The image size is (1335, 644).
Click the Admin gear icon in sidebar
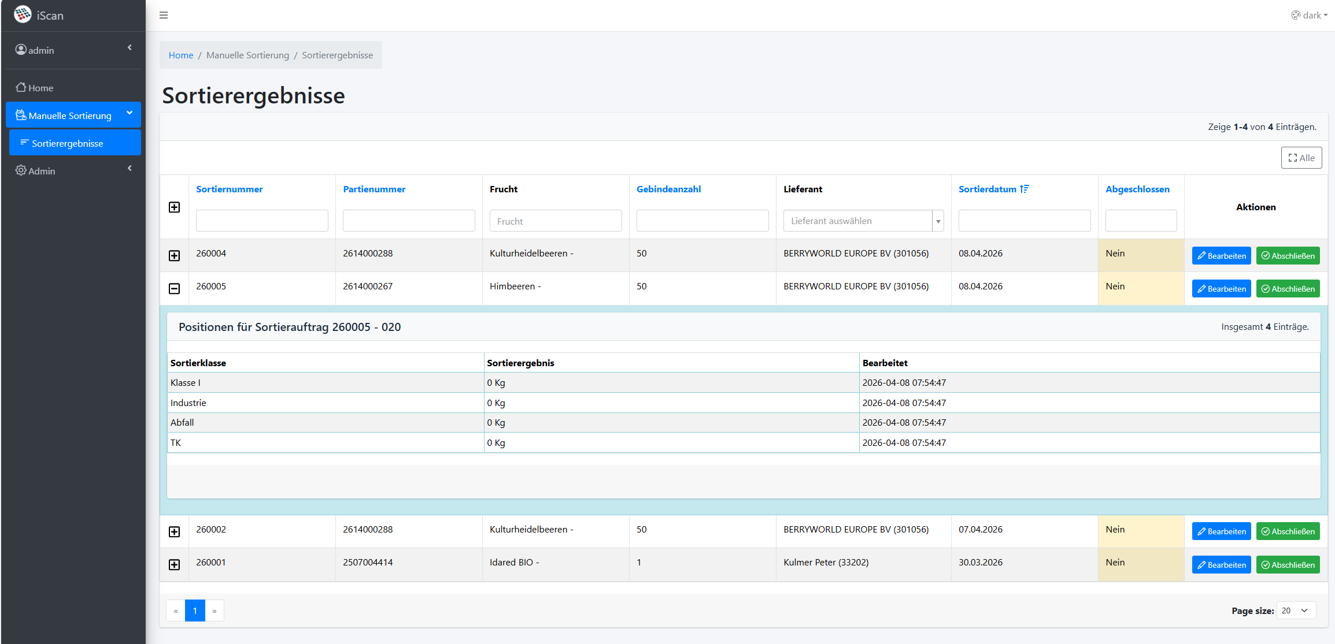21,170
